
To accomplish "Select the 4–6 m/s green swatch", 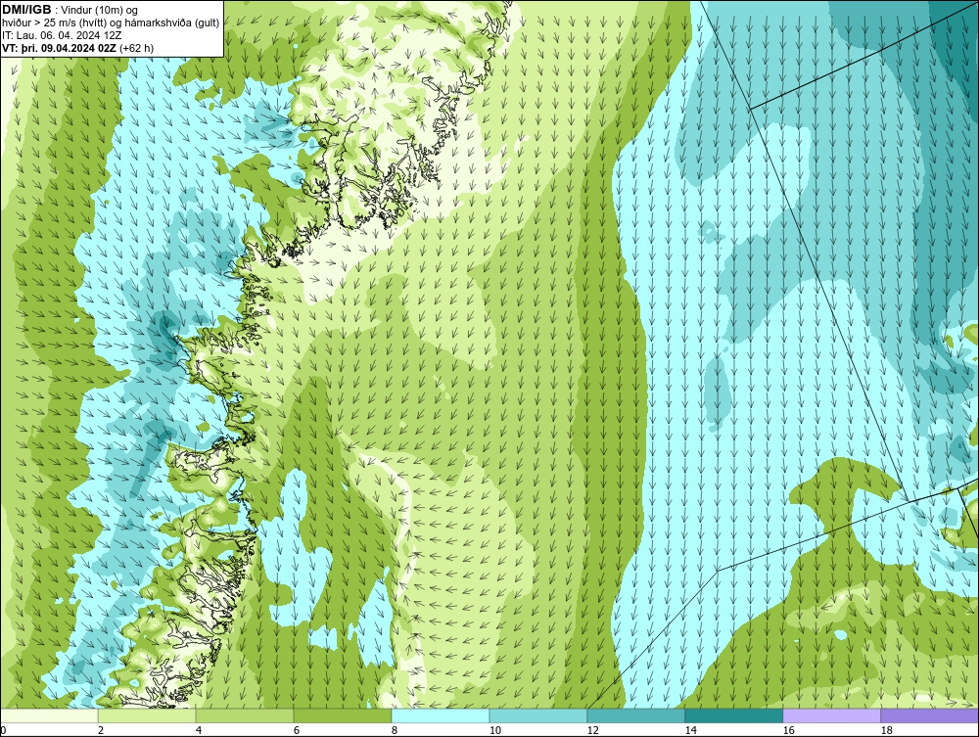I will (245, 715).
